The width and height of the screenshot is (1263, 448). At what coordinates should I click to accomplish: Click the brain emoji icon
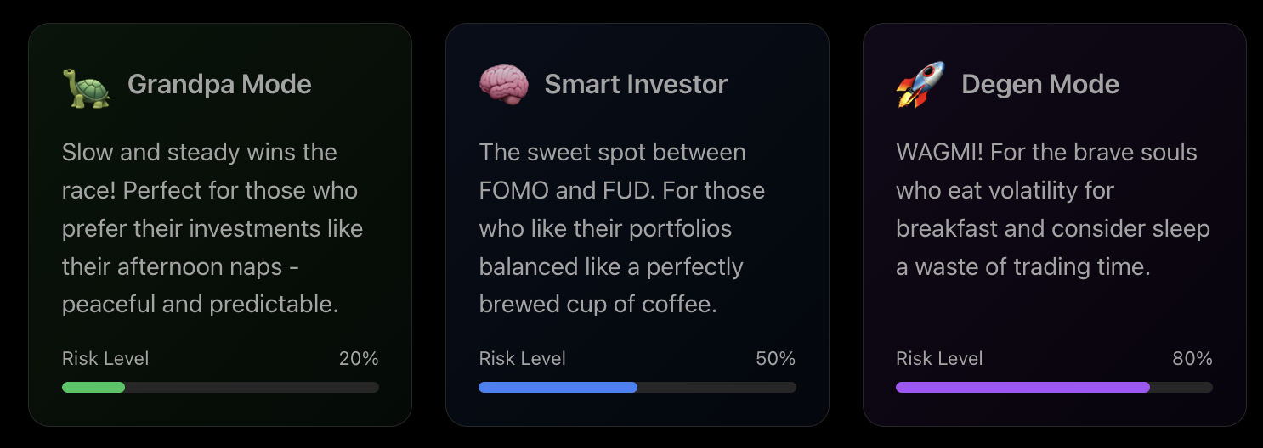tap(503, 85)
